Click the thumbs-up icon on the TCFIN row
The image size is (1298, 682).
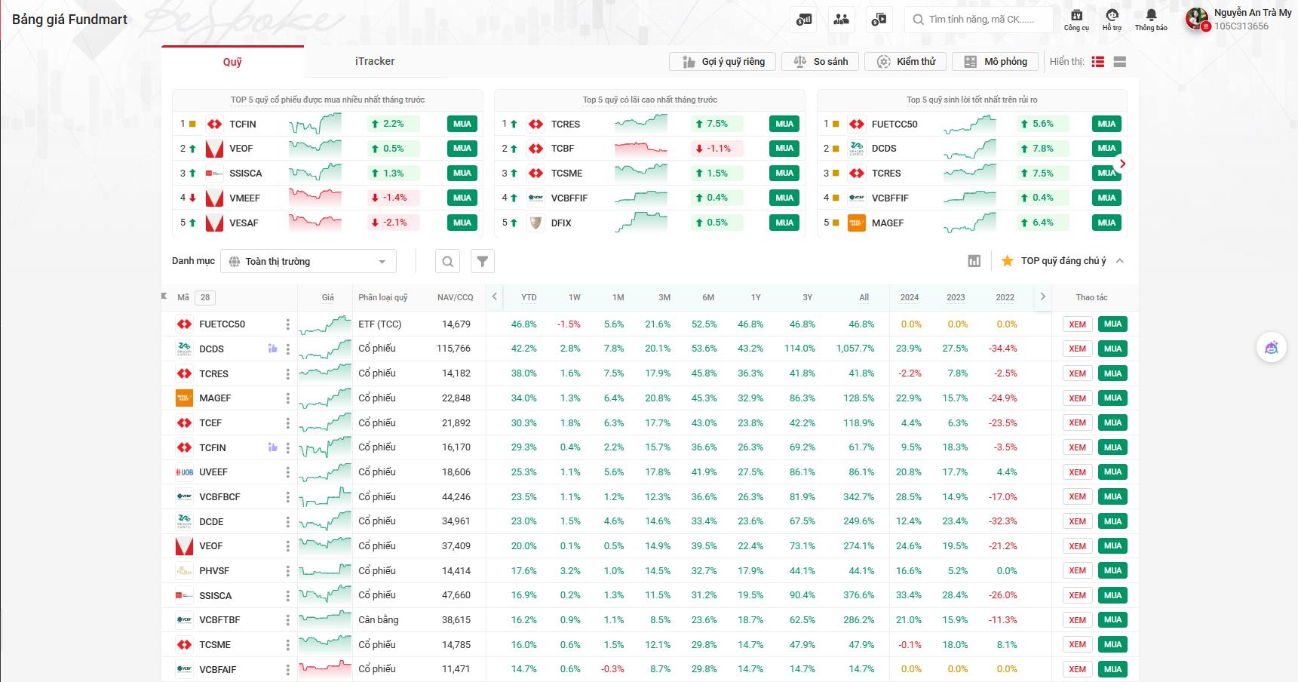[272, 447]
